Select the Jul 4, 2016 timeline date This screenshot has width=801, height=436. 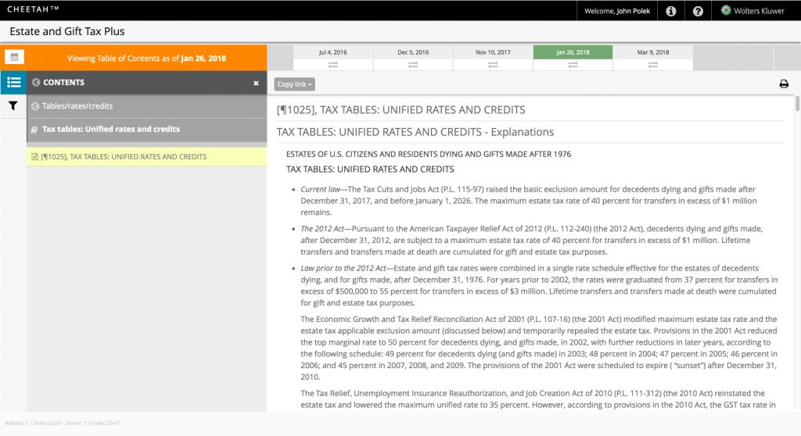pyautogui.click(x=333, y=52)
